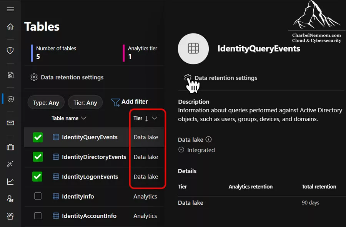
Task: Select the IdentityInfo table name
Action: pyautogui.click(x=78, y=196)
